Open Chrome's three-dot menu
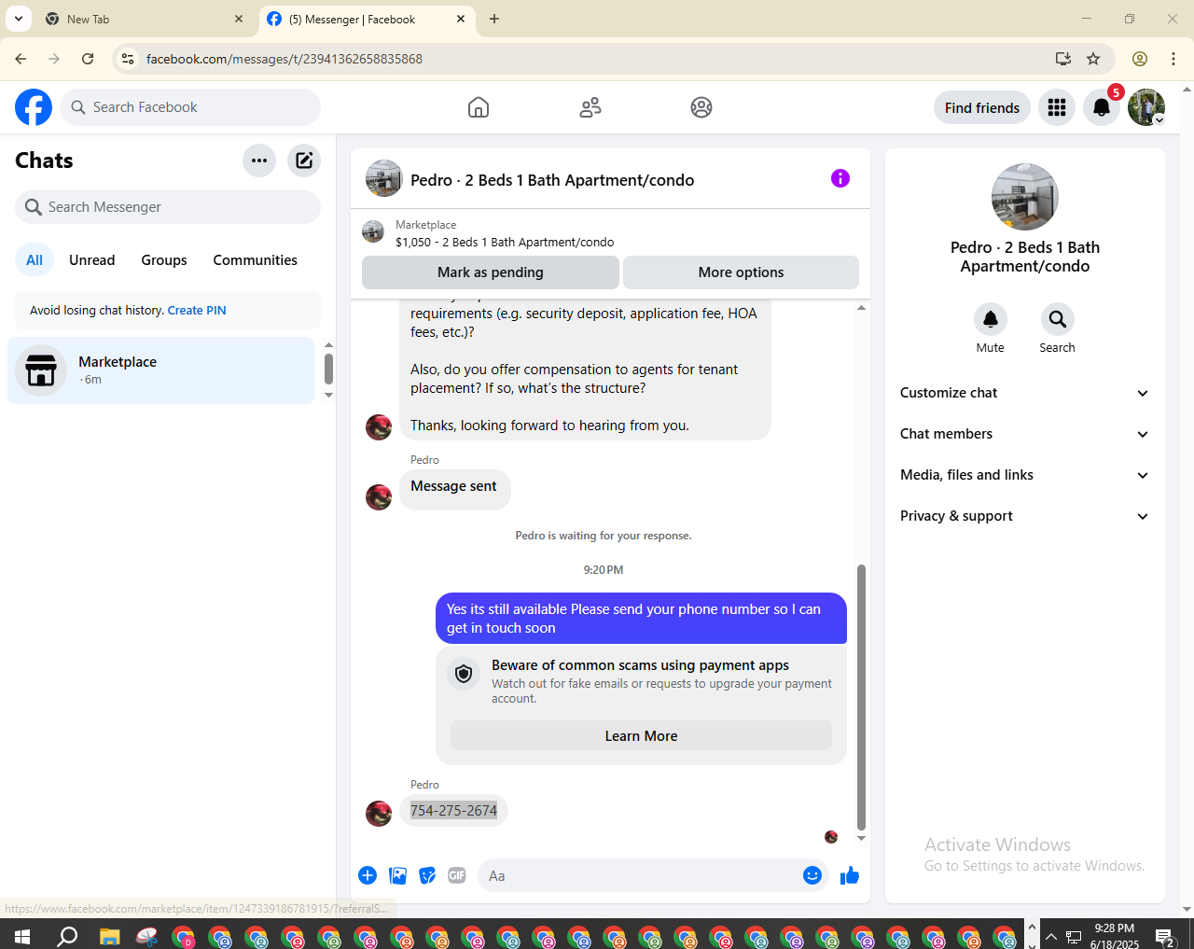This screenshot has height=949, width=1194. 1173,59
